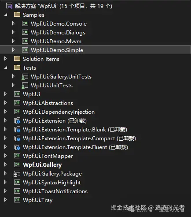Expand the Wpf.Ui.Gallery.UnitTests node

tap(13, 76)
